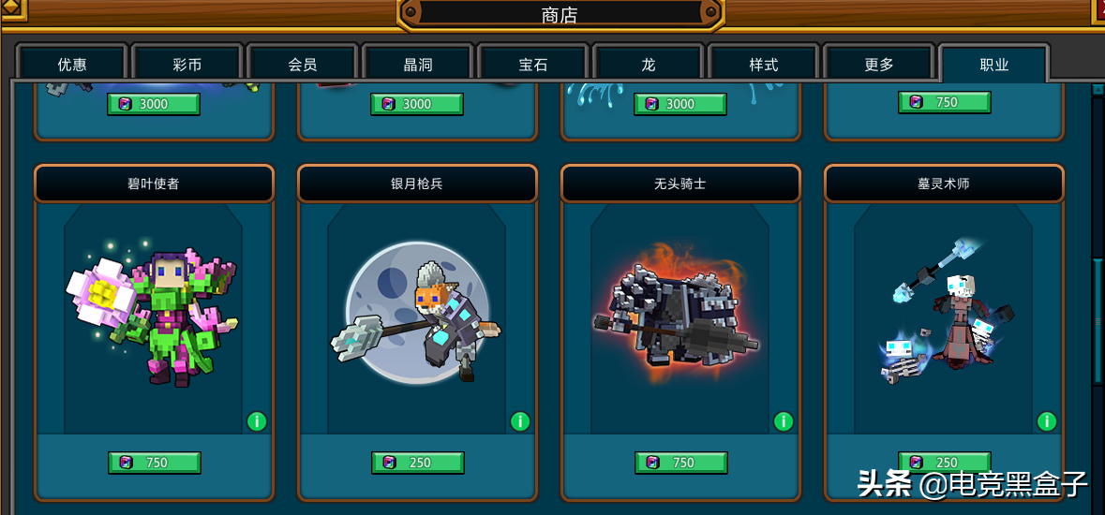
Task: Switch to the 优惠 tab
Action: pyautogui.click(x=72, y=65)
